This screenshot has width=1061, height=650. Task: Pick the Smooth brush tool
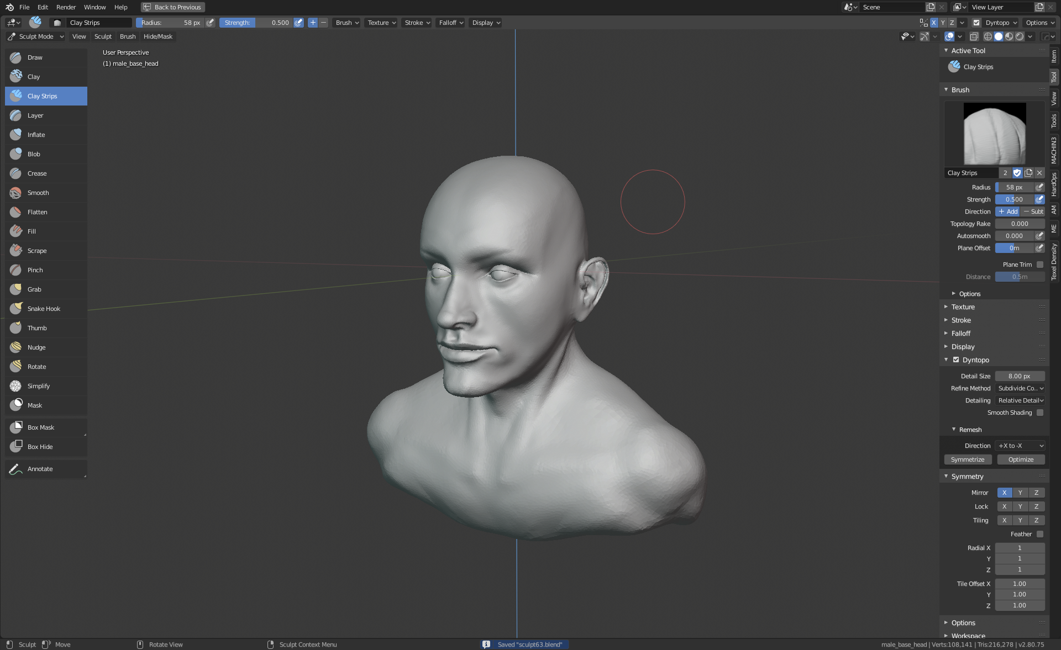[x=38, y=193]
